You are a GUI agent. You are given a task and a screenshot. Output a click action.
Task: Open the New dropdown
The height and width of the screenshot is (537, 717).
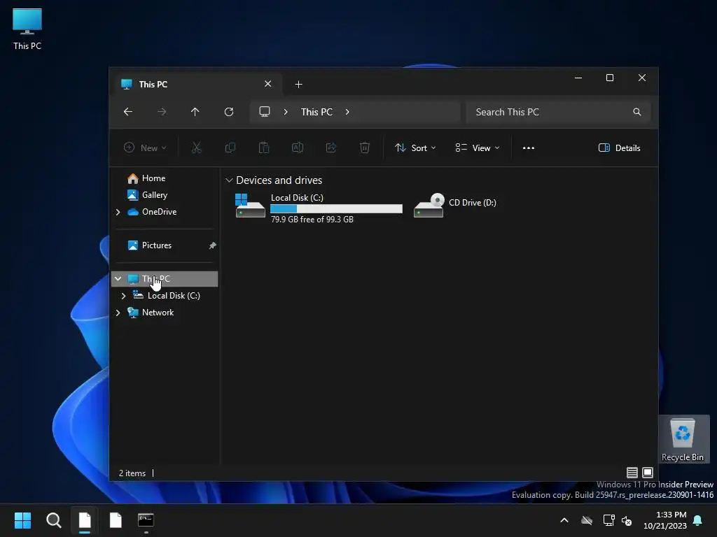[145, 148]
